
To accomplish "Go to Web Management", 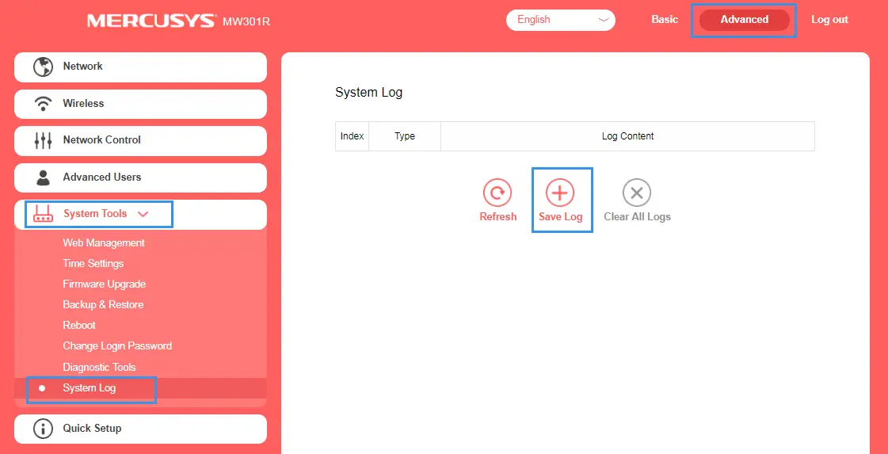I will [x=104, y=243].
